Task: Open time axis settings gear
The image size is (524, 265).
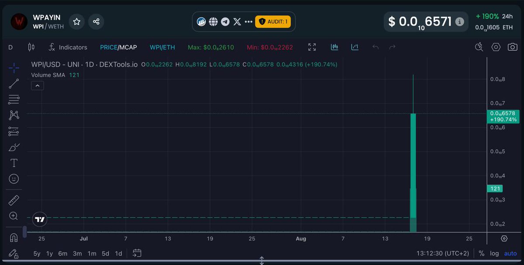Action: pos(504,238)
